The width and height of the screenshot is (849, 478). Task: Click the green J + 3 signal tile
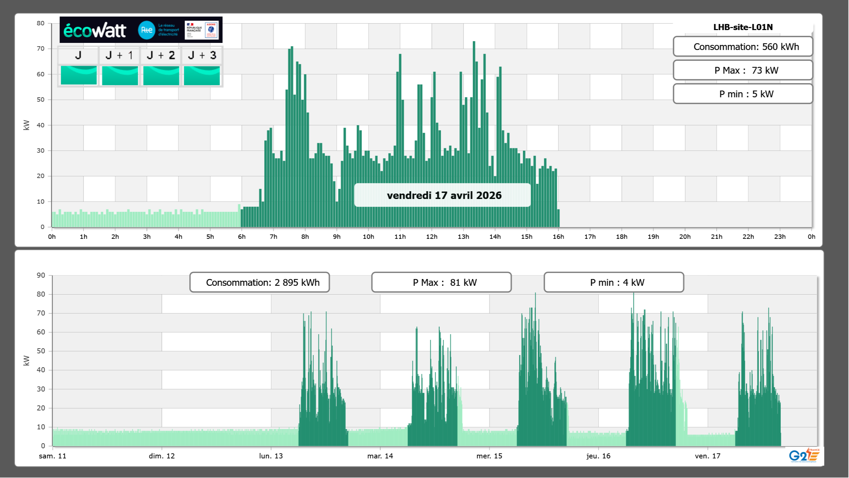pyautogui.click(x=202, y=75)
